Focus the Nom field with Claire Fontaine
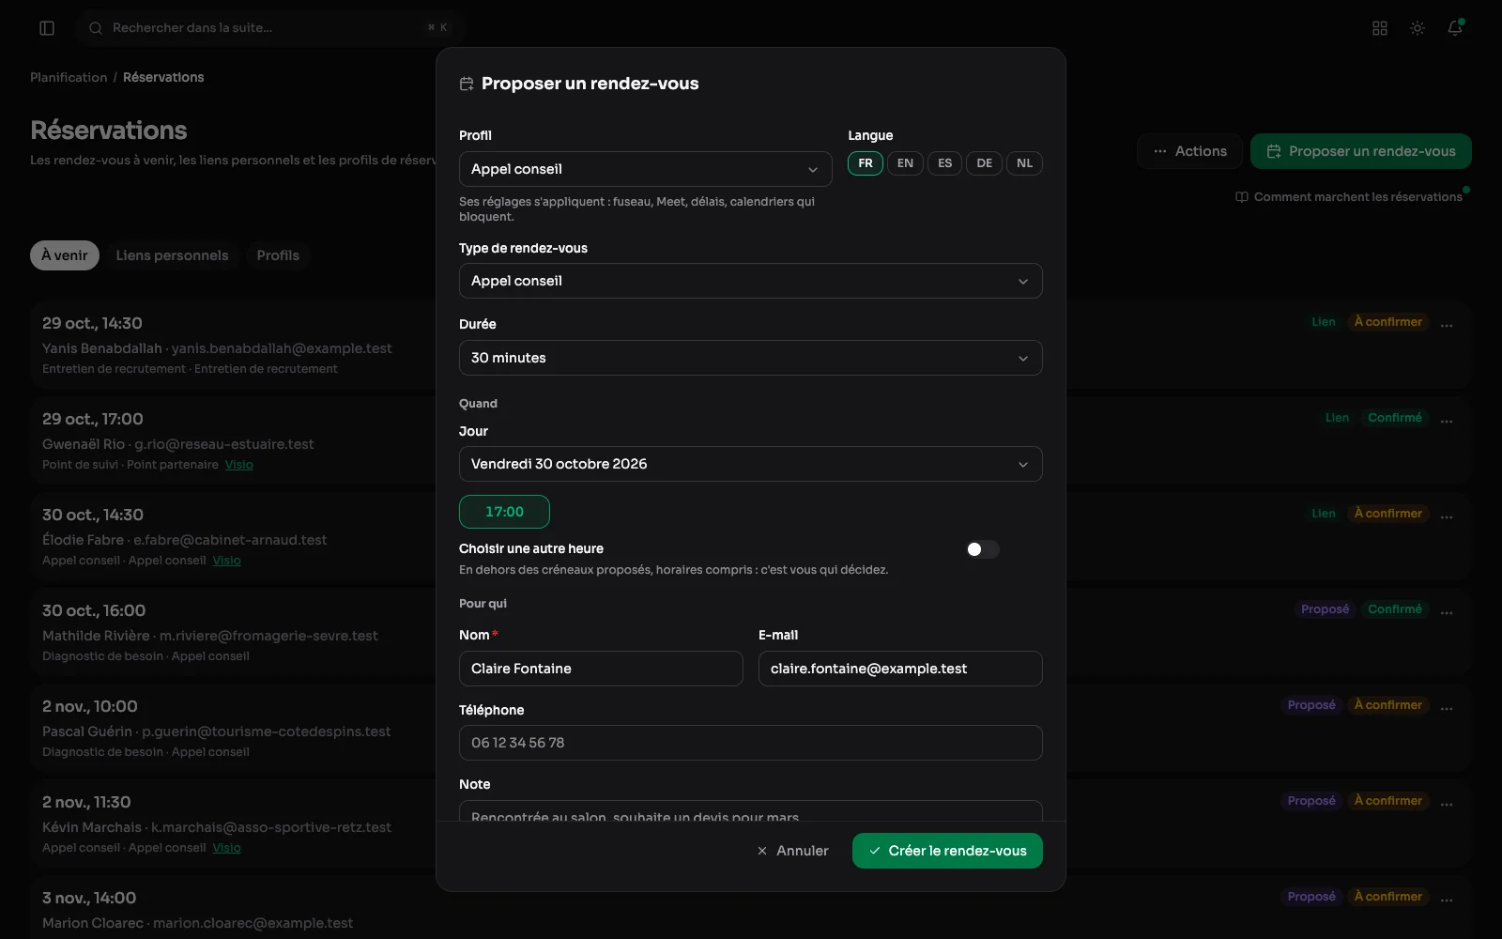Image resolution: width=1502 pixels, height=939 pixels. [601, 669]
